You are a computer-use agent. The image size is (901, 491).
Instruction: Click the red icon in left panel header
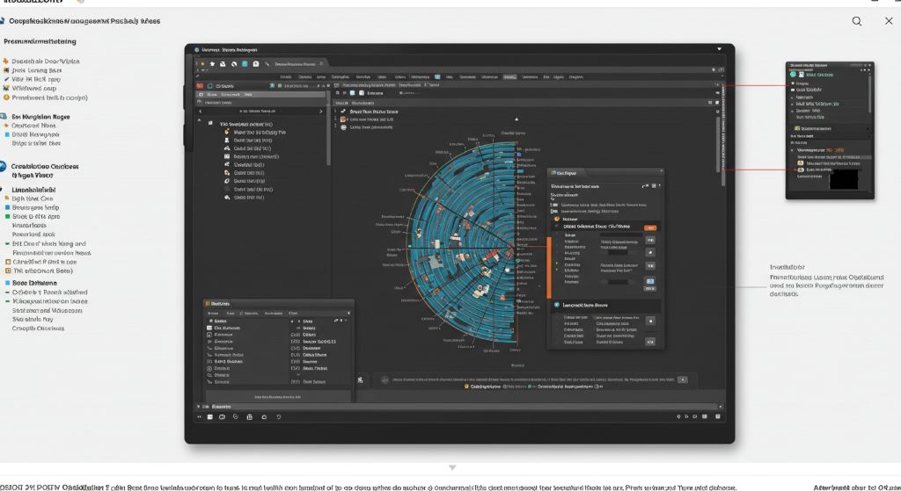coord(200,86)
